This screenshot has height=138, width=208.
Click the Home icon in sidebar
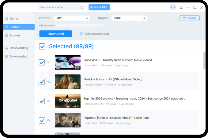tap(6, 18)
